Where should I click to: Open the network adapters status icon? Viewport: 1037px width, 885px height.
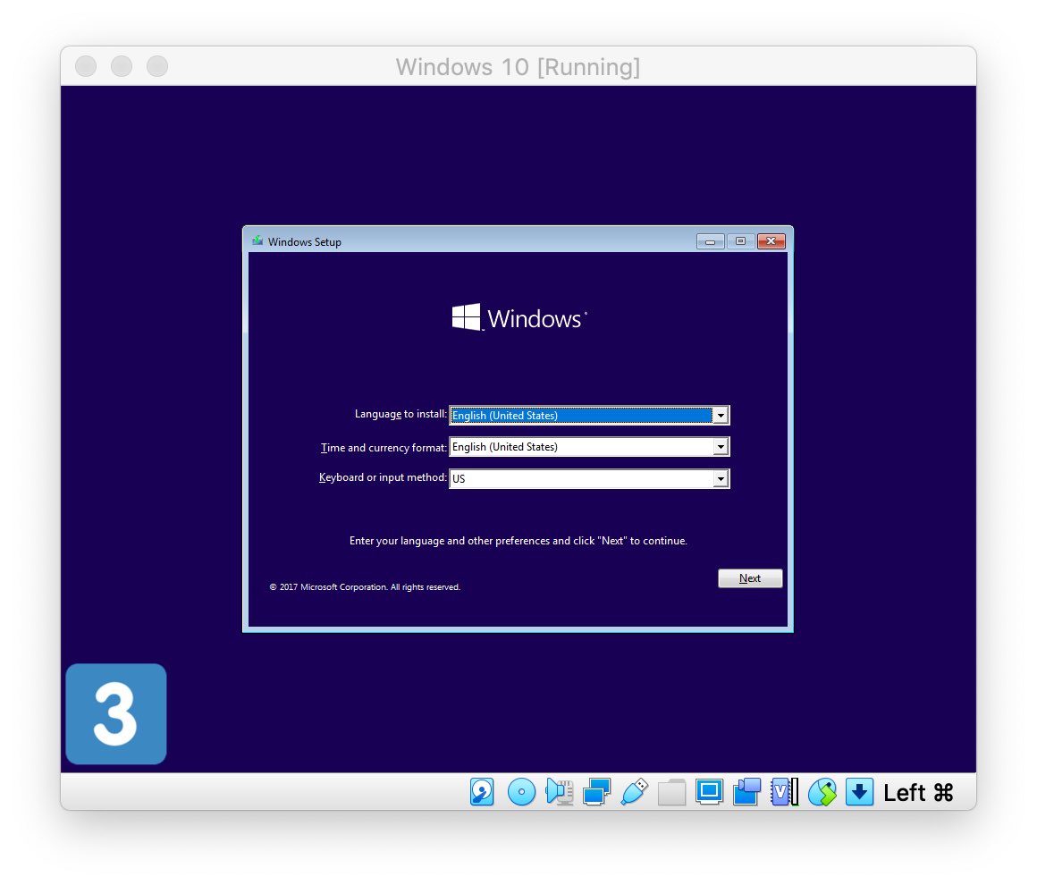click(x=596, y=792)
